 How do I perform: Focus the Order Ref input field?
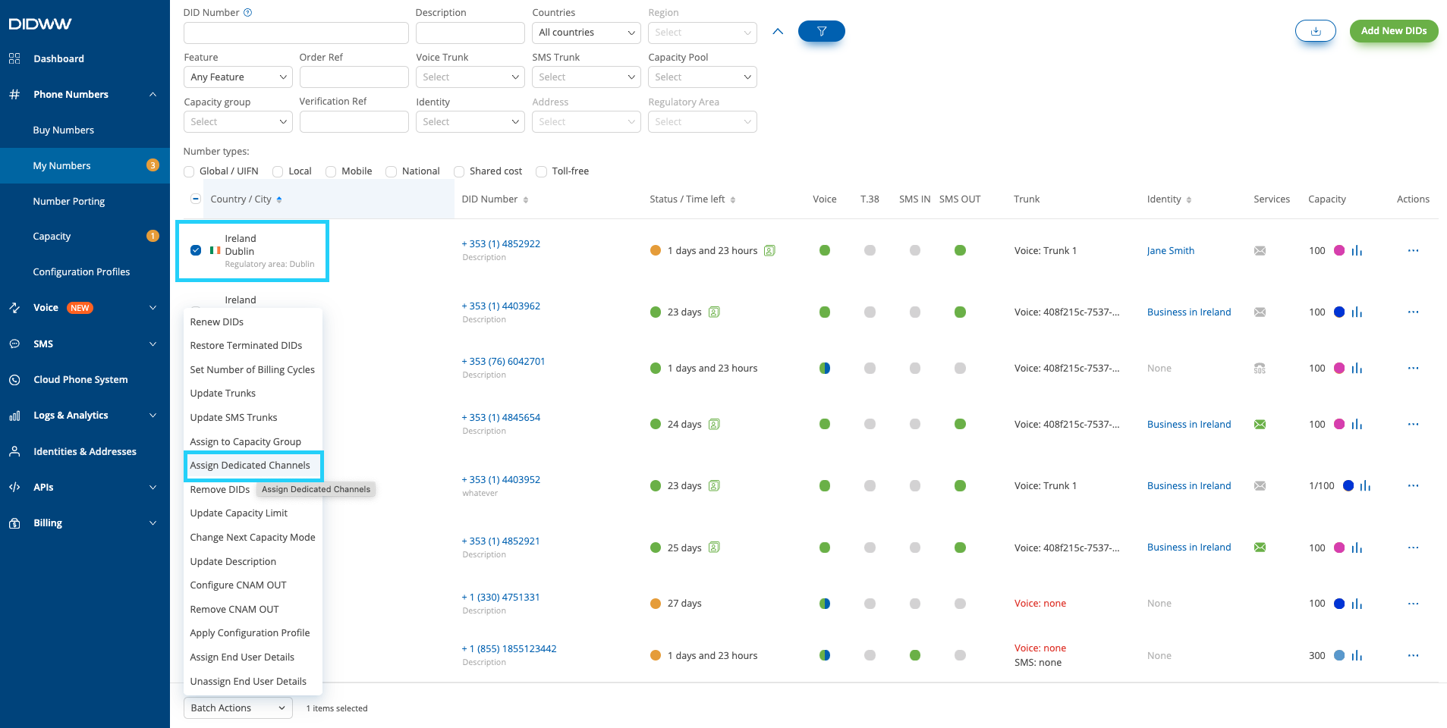tap(354, 77)
